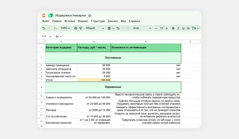Toggle strikethrough formatting

[x=188, y=28]
